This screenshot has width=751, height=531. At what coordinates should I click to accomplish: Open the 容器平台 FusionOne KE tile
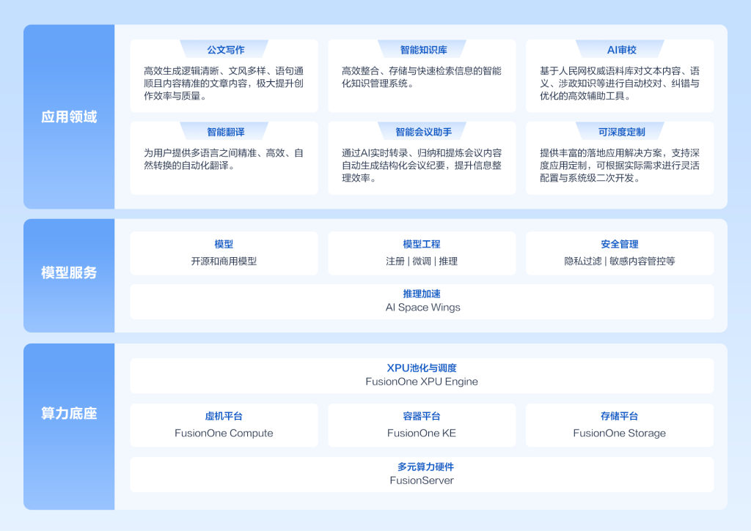tap(422, 425)
